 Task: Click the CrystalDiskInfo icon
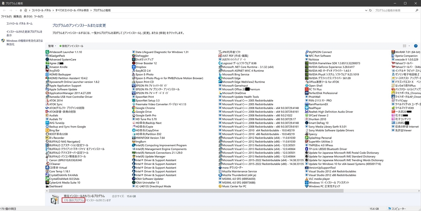click(47, 175)
